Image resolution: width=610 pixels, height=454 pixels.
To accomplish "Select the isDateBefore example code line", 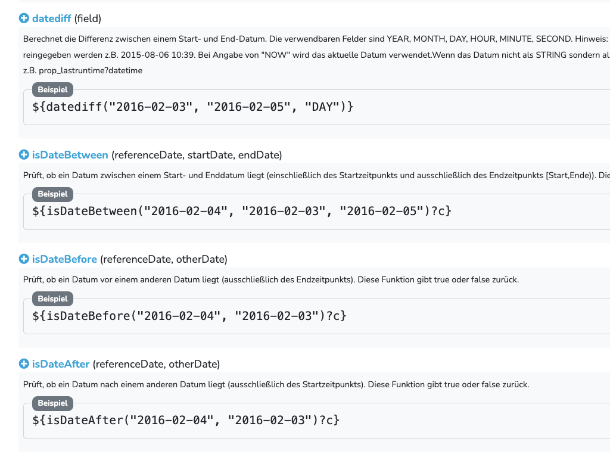I will pyautogui.click(x=189, y=316).
